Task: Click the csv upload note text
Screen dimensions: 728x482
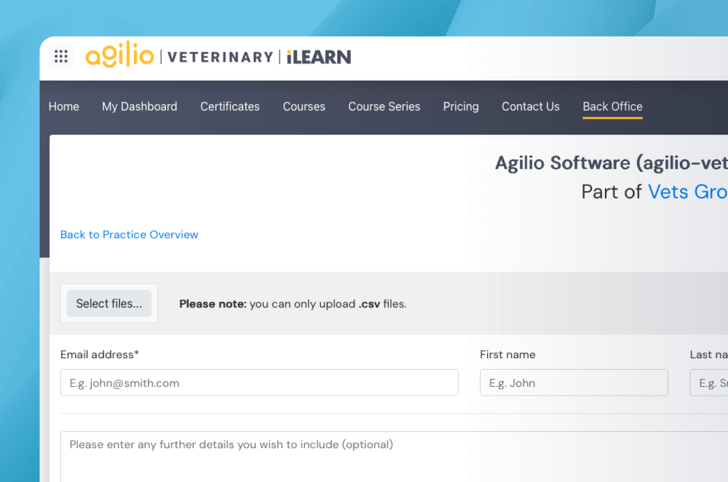Action: pos(293,304)
